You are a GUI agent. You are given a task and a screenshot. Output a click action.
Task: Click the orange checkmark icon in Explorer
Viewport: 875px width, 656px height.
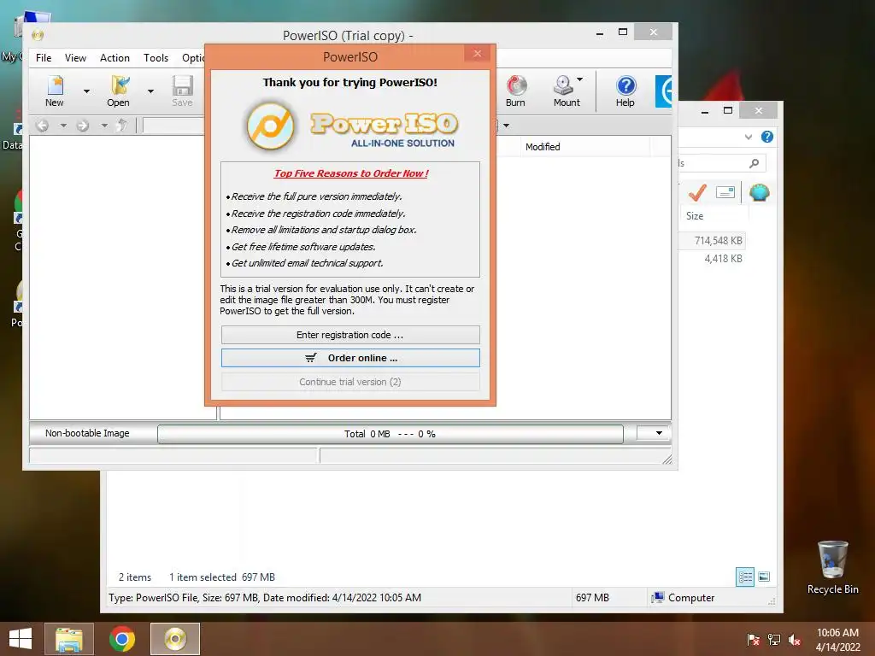pyautogui.click(x=697, y=192)
